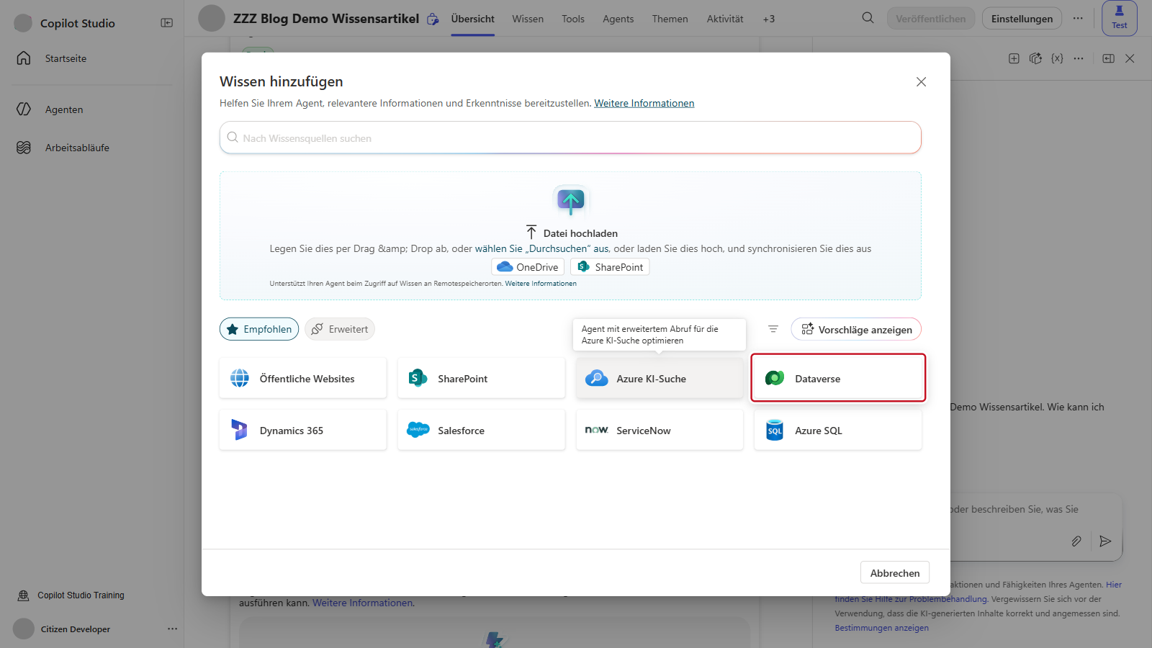Open Weitere Informationen link behind dialog bottom
Viewport: 1152px width, 648px height.
coord(363,603)
